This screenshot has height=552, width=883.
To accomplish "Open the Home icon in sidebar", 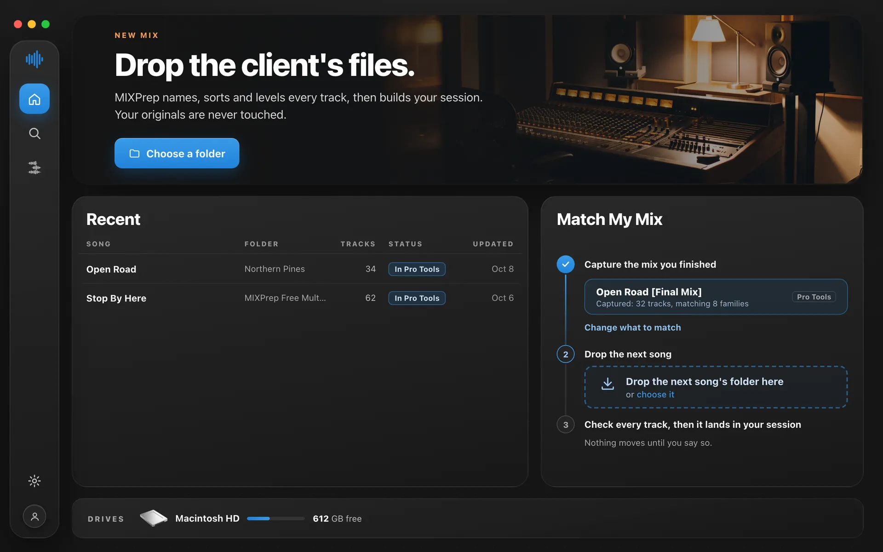I will pyautogui.click(x=34, y=99).
